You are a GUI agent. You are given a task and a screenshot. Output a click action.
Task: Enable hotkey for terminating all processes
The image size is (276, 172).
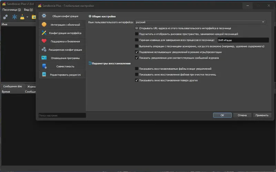(137, 40)
